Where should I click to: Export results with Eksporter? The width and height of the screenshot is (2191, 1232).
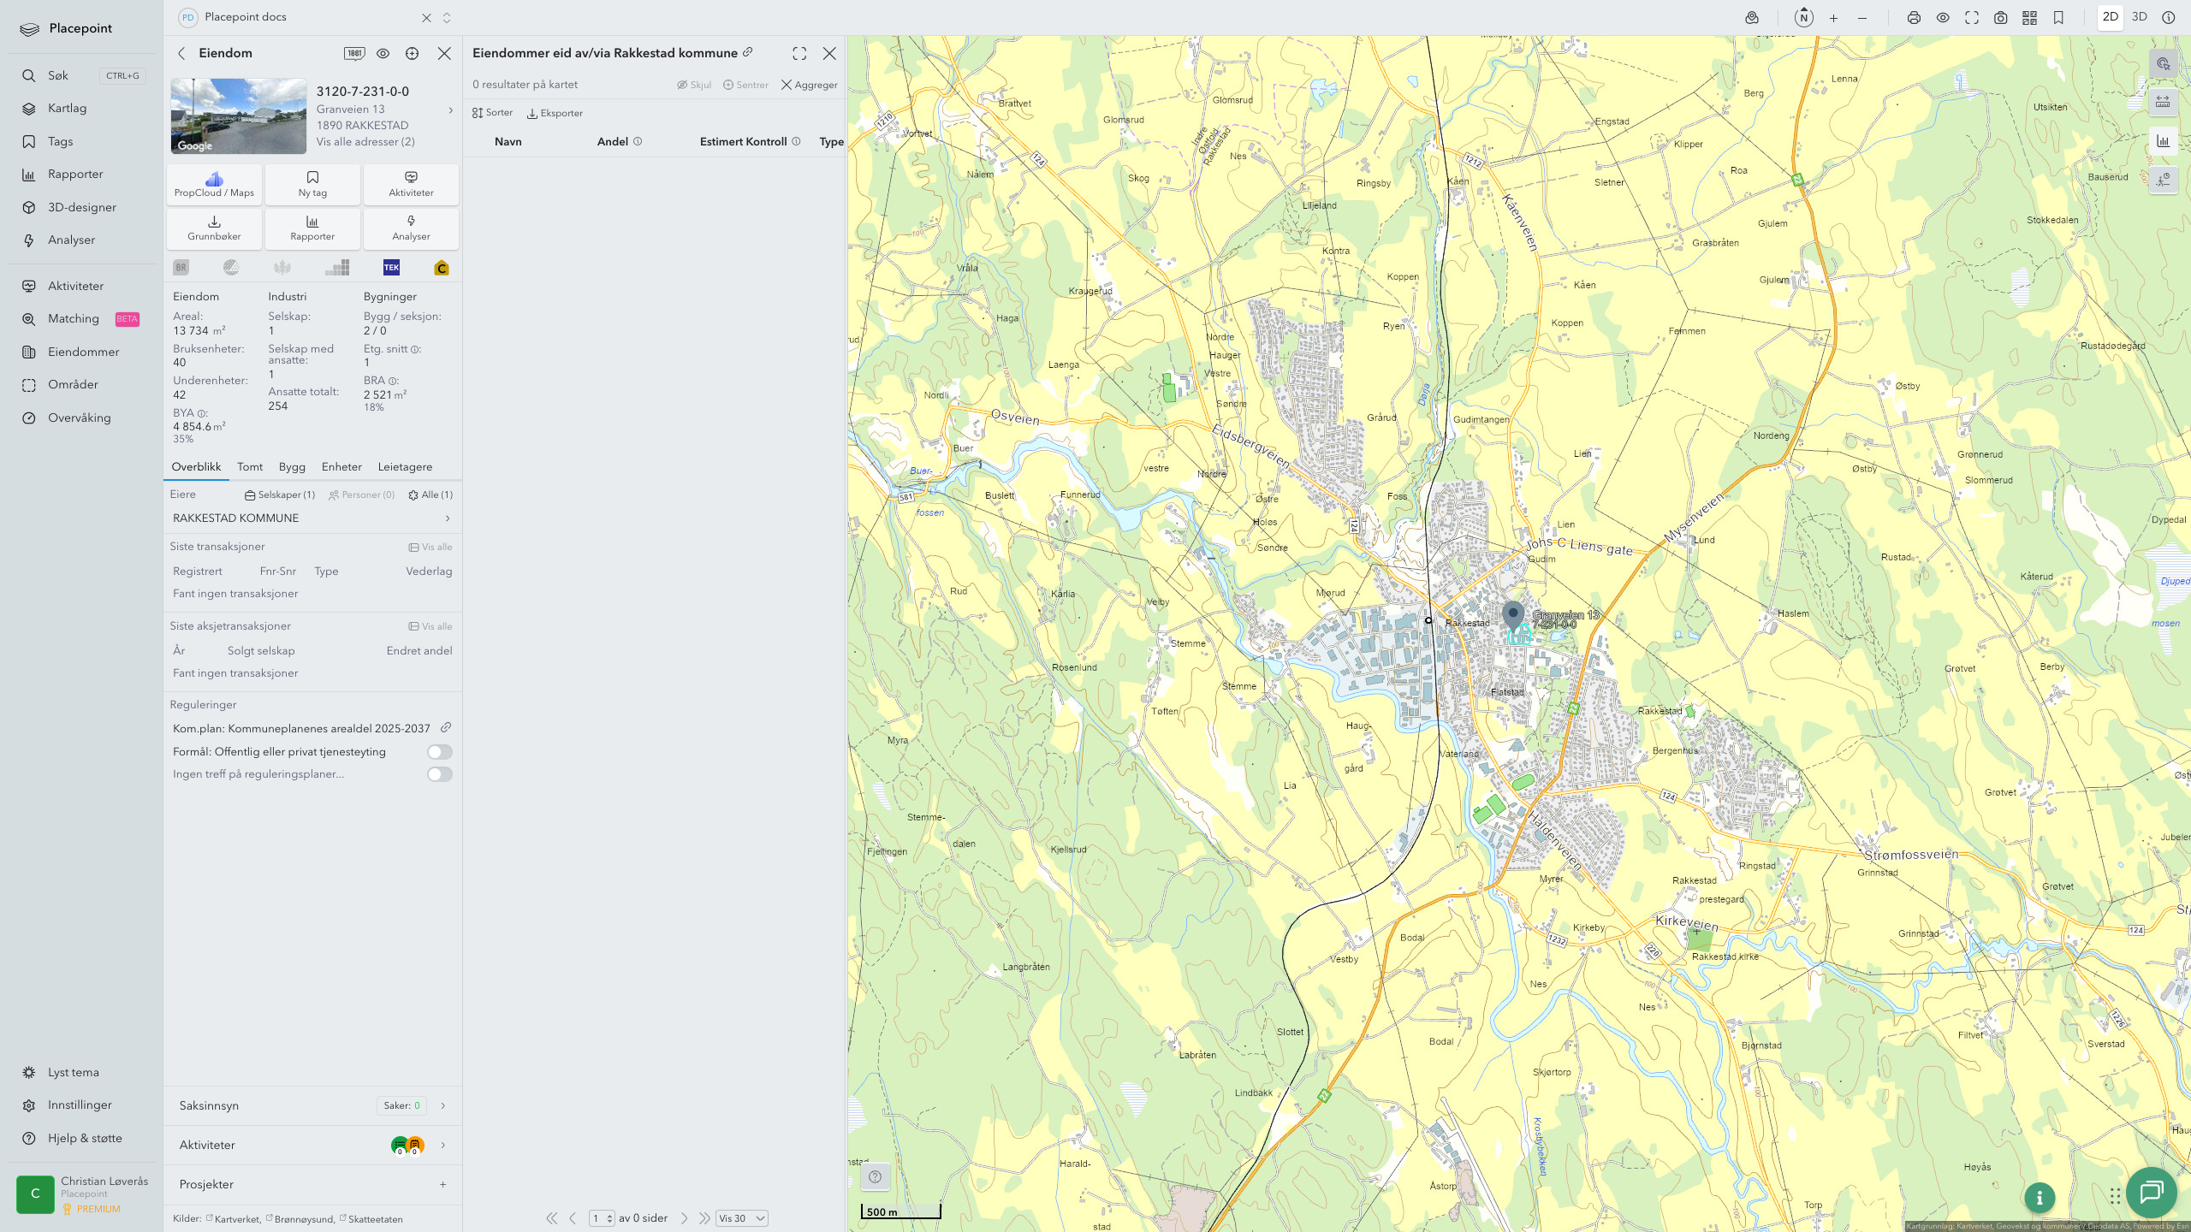555,113
